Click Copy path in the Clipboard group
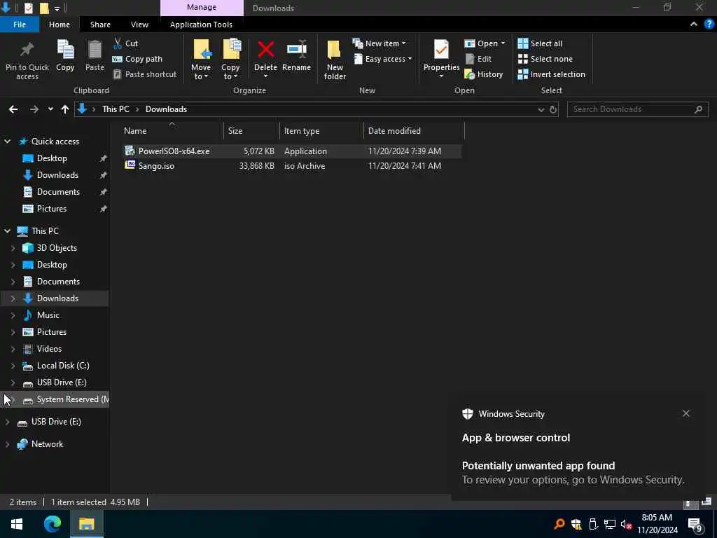Screen dimensions: 717x538 click(x=137, y=59)
